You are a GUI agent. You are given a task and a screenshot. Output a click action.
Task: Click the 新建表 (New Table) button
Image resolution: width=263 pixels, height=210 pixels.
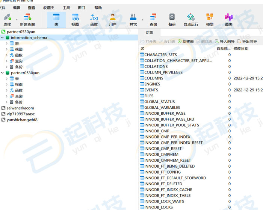pos(186,41)
